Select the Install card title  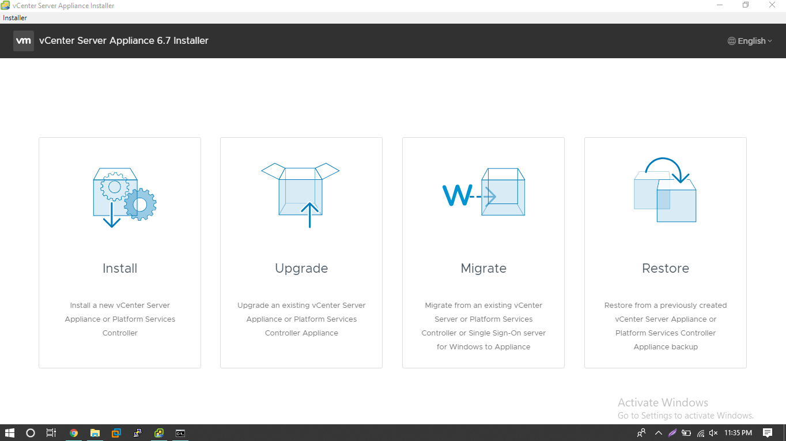120,268
